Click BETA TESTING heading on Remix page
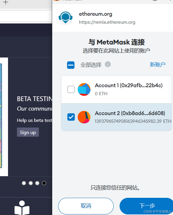Viewport: 173px width, 215px height. click(x=35, y=99)
